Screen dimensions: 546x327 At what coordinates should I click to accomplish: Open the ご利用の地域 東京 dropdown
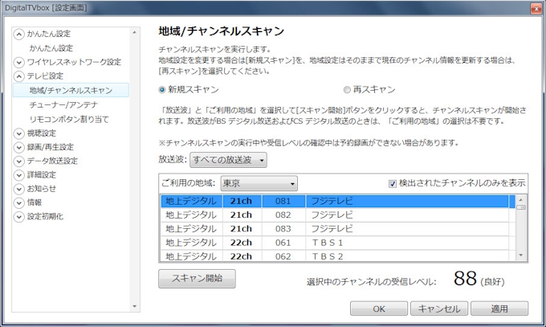point(259,184)
